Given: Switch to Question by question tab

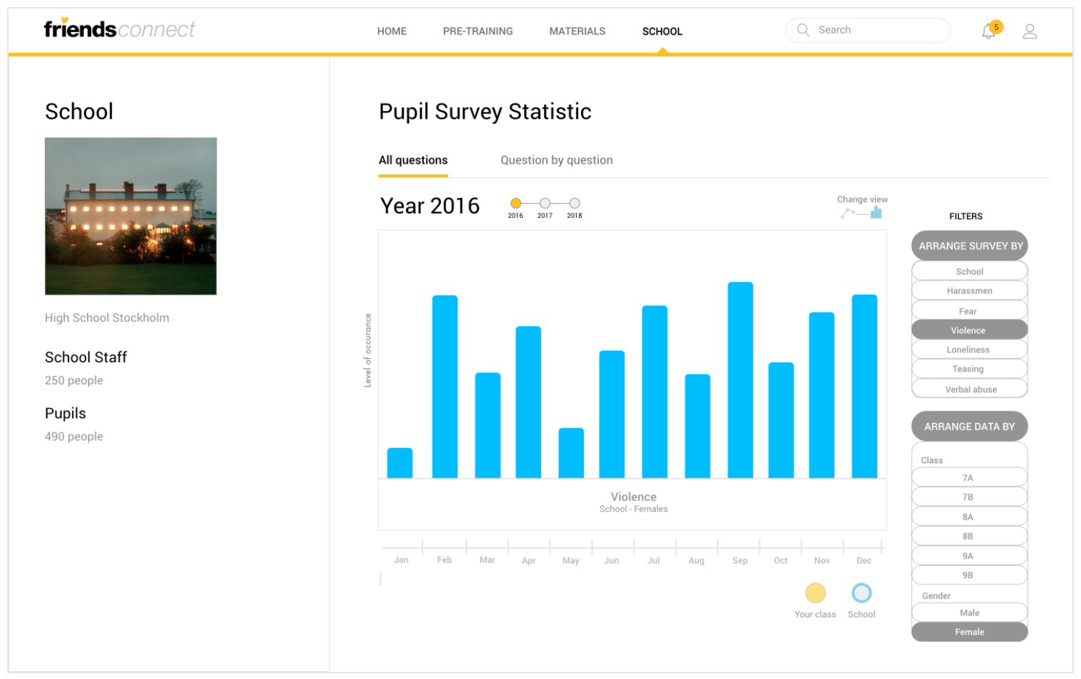Looking at the screenshot, I should (557, 160).
